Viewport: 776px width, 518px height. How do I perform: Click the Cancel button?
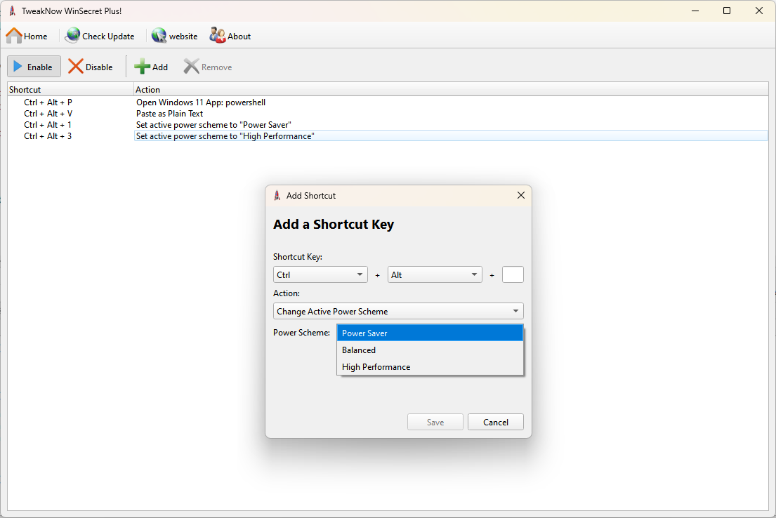(x=495, y=422)
